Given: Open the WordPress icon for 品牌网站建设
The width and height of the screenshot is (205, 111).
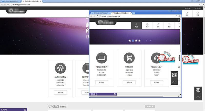Looking at the screenshot, I should pos(60,68).
